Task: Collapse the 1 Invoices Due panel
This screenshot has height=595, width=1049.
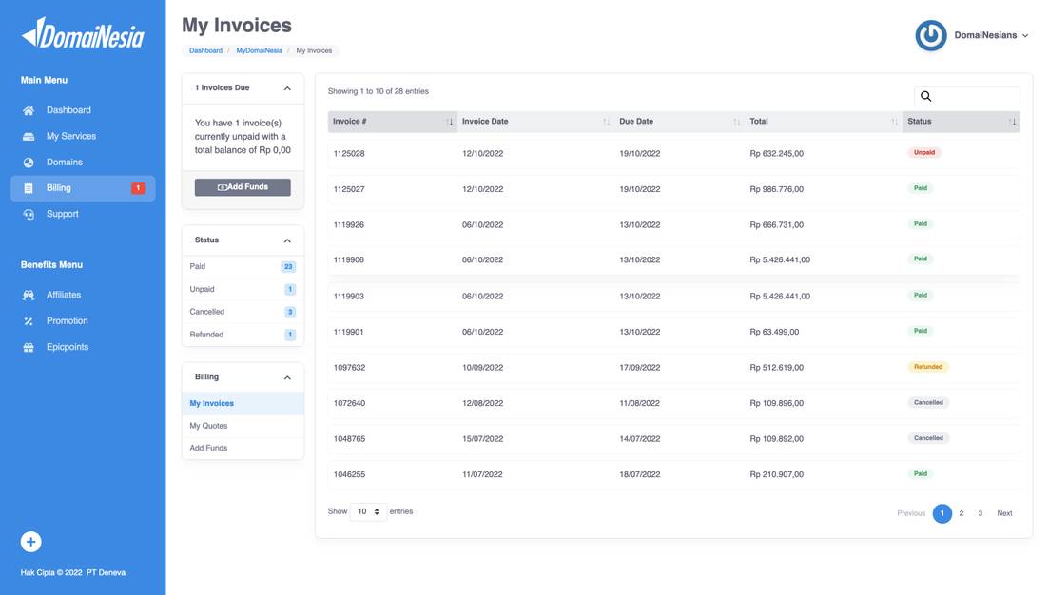Action: (x=287, y=88)
